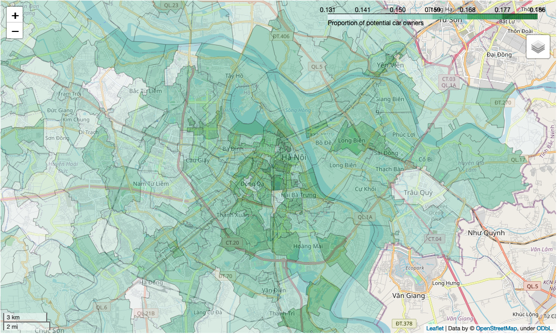
Task: Follow the ODbL license link
Action: pyautogui.click(x=545, y=328)
